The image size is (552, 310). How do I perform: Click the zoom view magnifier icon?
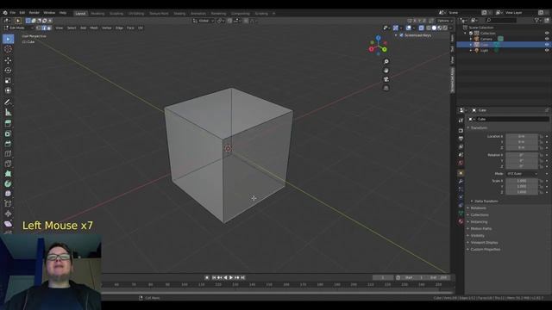tap(386, 61)
